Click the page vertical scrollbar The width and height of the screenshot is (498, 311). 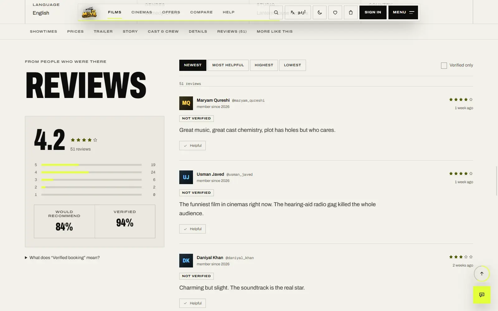(x=497, y=180)
